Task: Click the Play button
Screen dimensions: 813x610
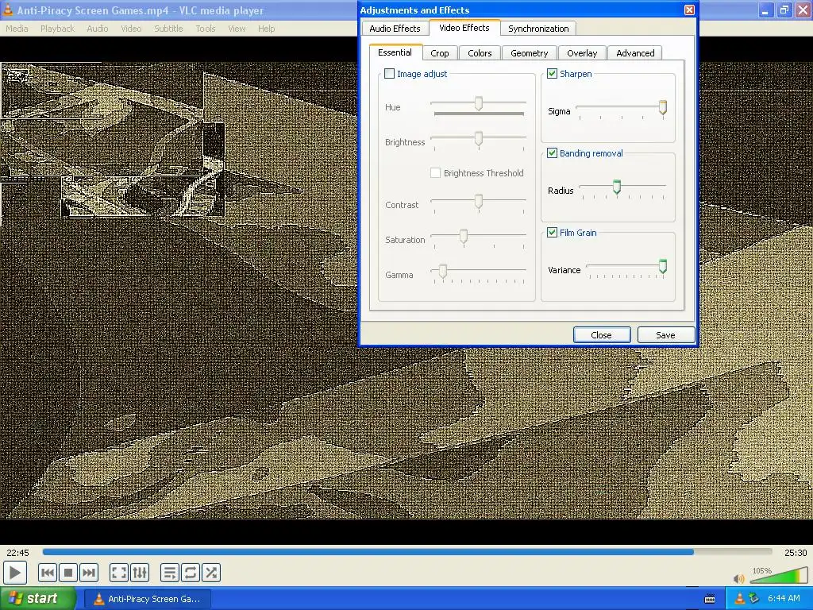Action: 15,573
